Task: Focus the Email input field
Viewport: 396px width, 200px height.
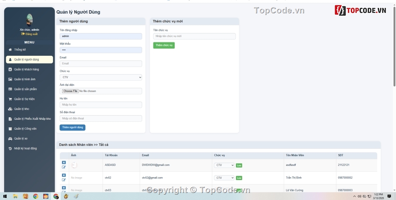Action: (x=101, y=64)
